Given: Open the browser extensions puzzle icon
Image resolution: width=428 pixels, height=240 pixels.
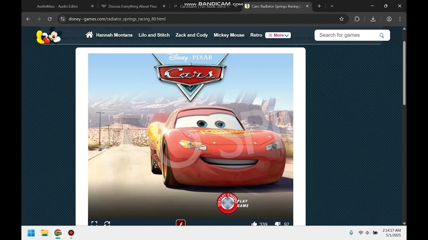Looking at the screenshot, I should pyautogui.click(x=357, y=19).
